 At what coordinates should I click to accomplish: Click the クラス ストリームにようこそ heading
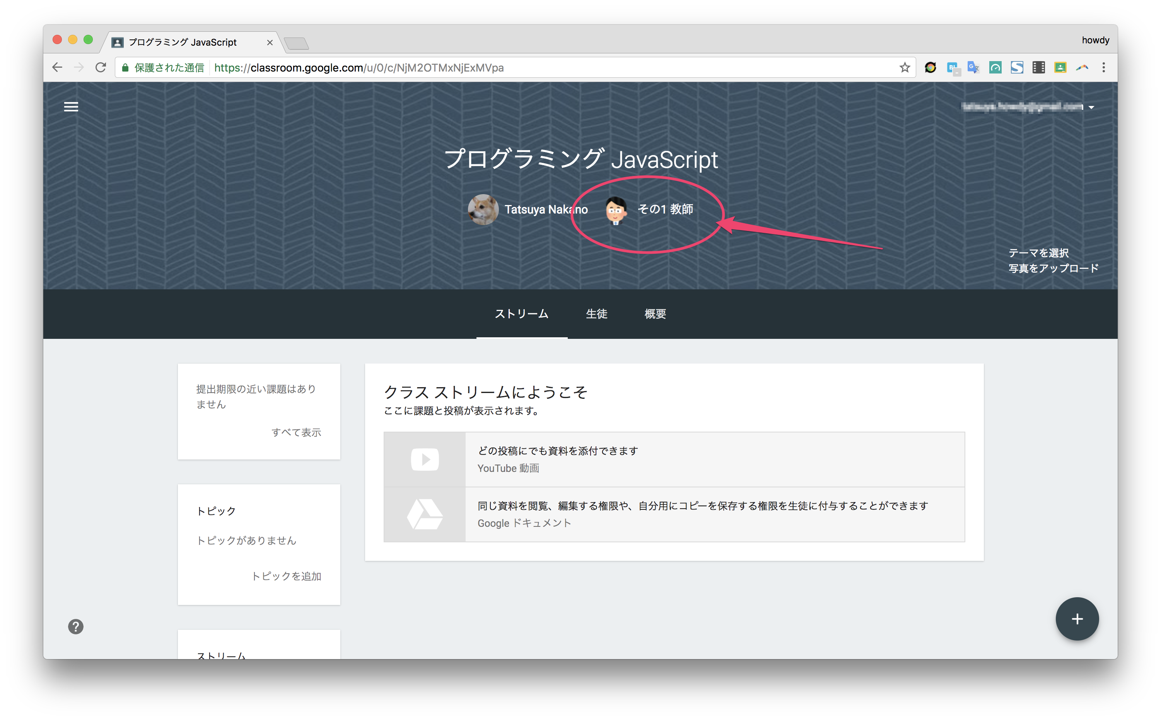point(485,392)
